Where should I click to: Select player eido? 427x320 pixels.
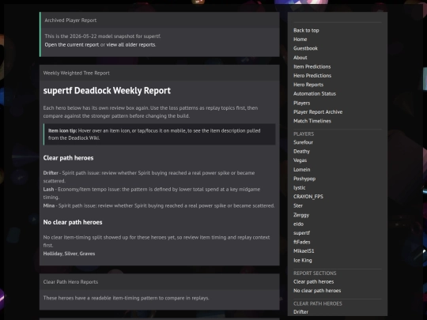click(298, 224)
